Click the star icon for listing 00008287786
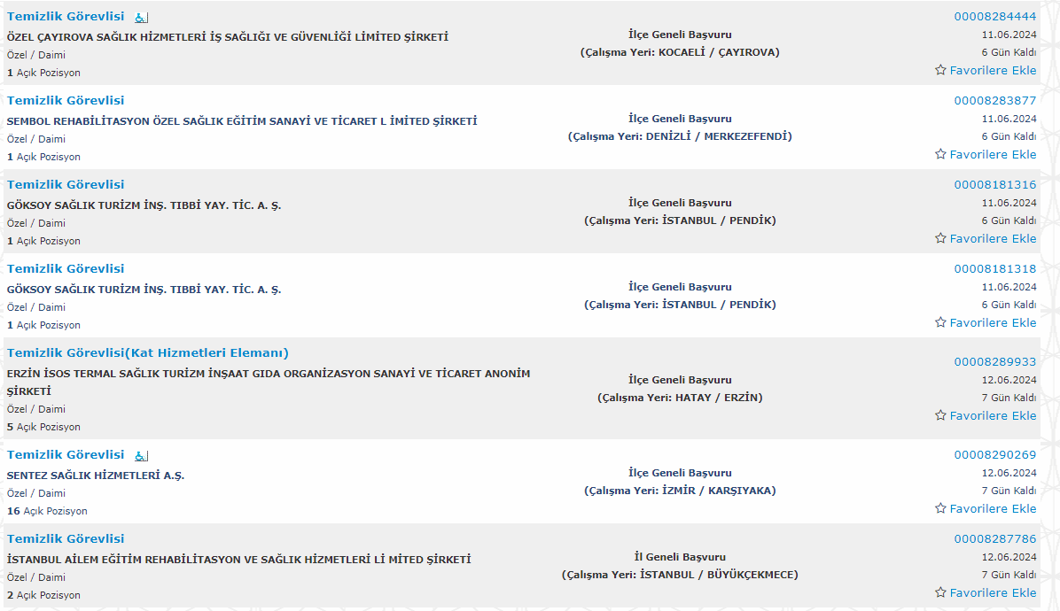Viewport: 1060px width, 611px height. point(940,592)
